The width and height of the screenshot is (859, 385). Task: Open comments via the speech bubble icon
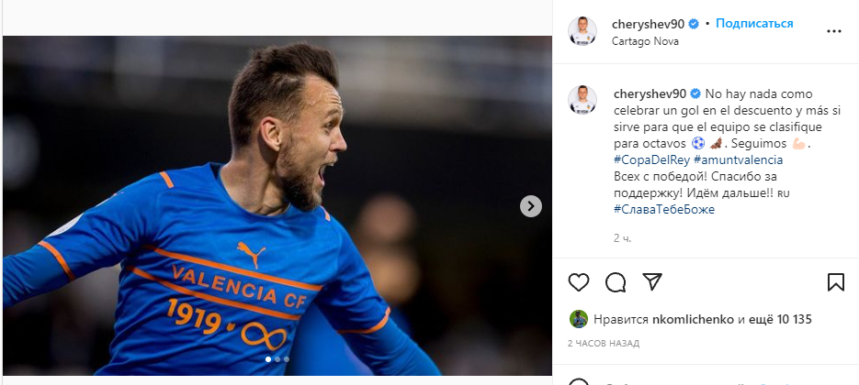(x=616, y=281)
